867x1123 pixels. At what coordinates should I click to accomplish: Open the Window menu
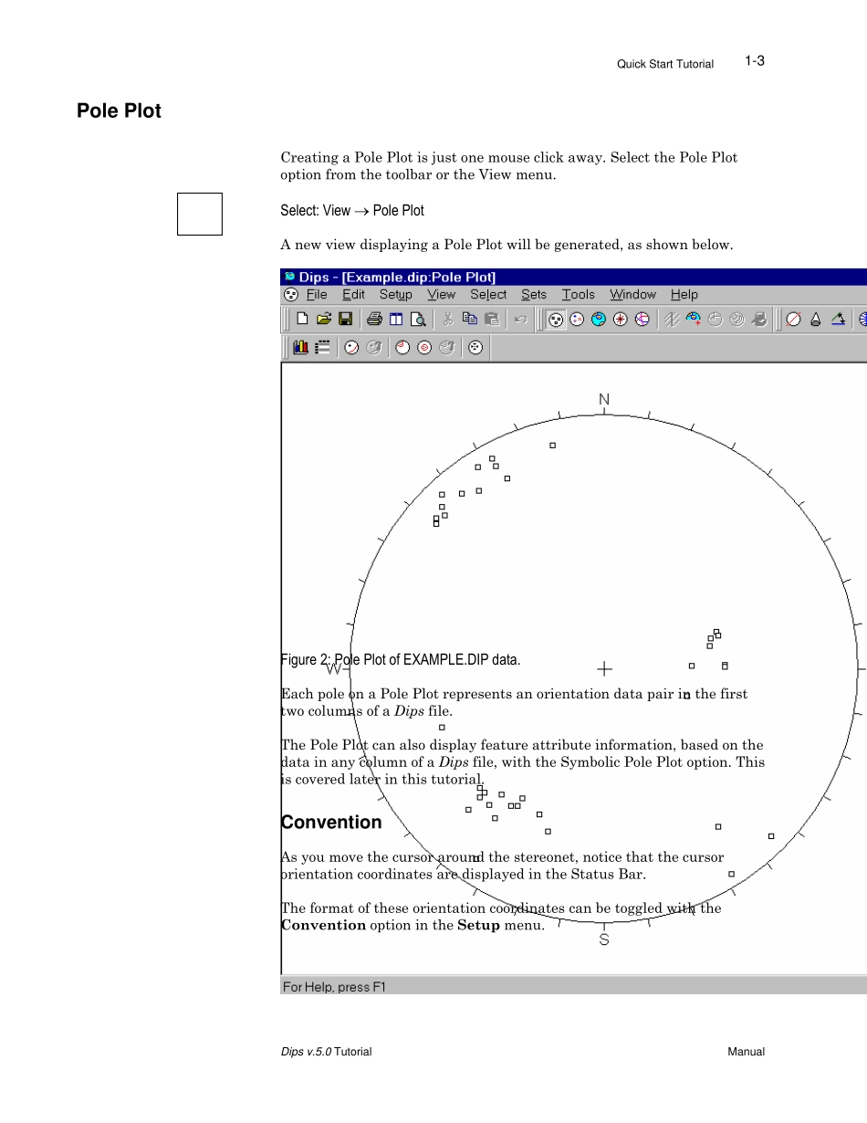[x=633, y=294]
